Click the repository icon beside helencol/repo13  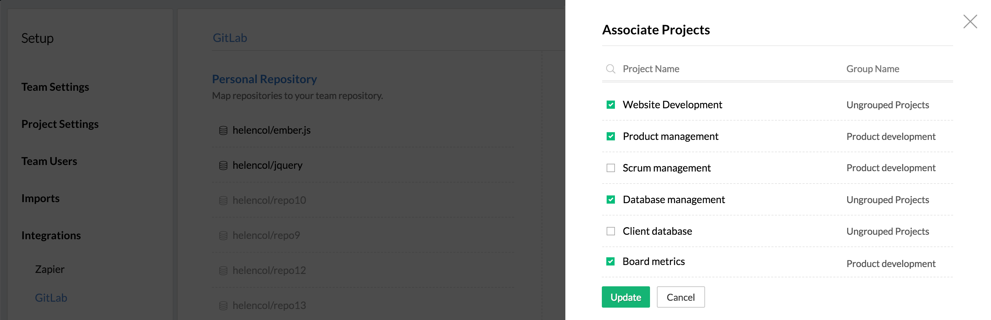223,306
